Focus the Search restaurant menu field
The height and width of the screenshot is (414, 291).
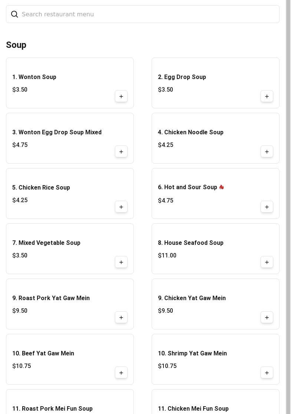coord(148,14)
